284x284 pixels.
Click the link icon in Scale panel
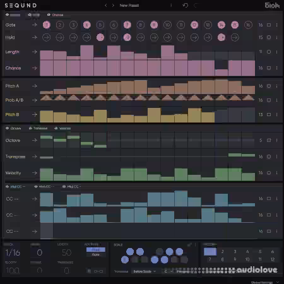[189, 245]
